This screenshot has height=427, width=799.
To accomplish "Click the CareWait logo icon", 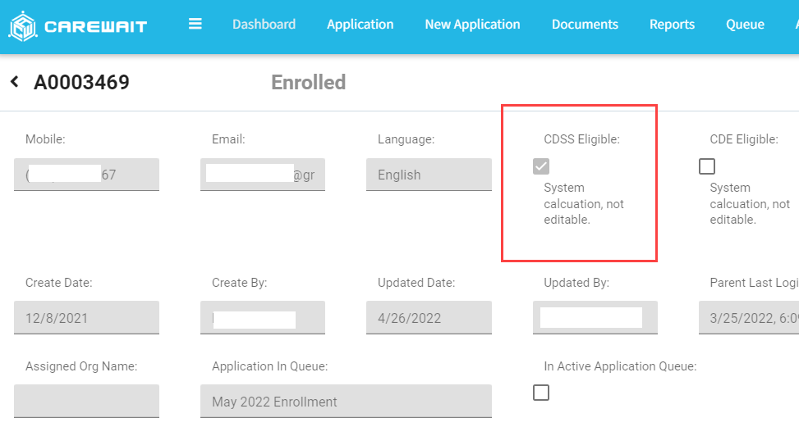I will click(x=22, y=25).
